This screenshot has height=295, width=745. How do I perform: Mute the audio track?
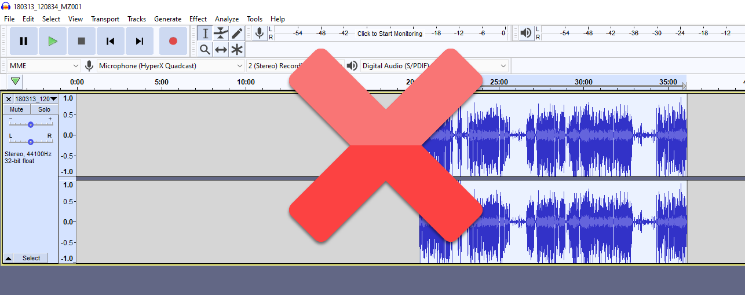tap(17, 109)
